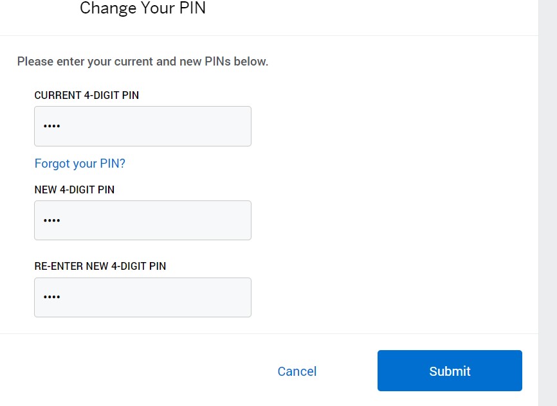The image size is (557, 406).
Task: Click the Please enter your PINs instruction text
Action: 142,62
